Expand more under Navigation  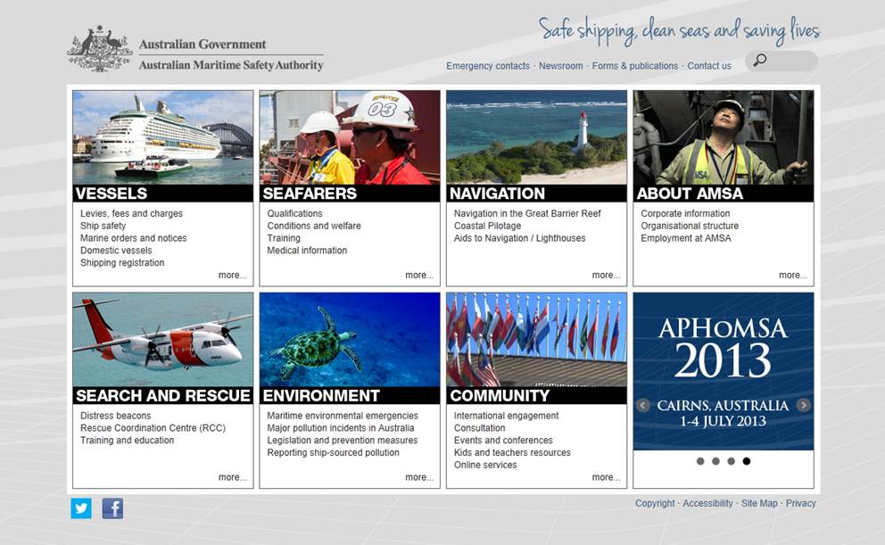tap(606, 276)
